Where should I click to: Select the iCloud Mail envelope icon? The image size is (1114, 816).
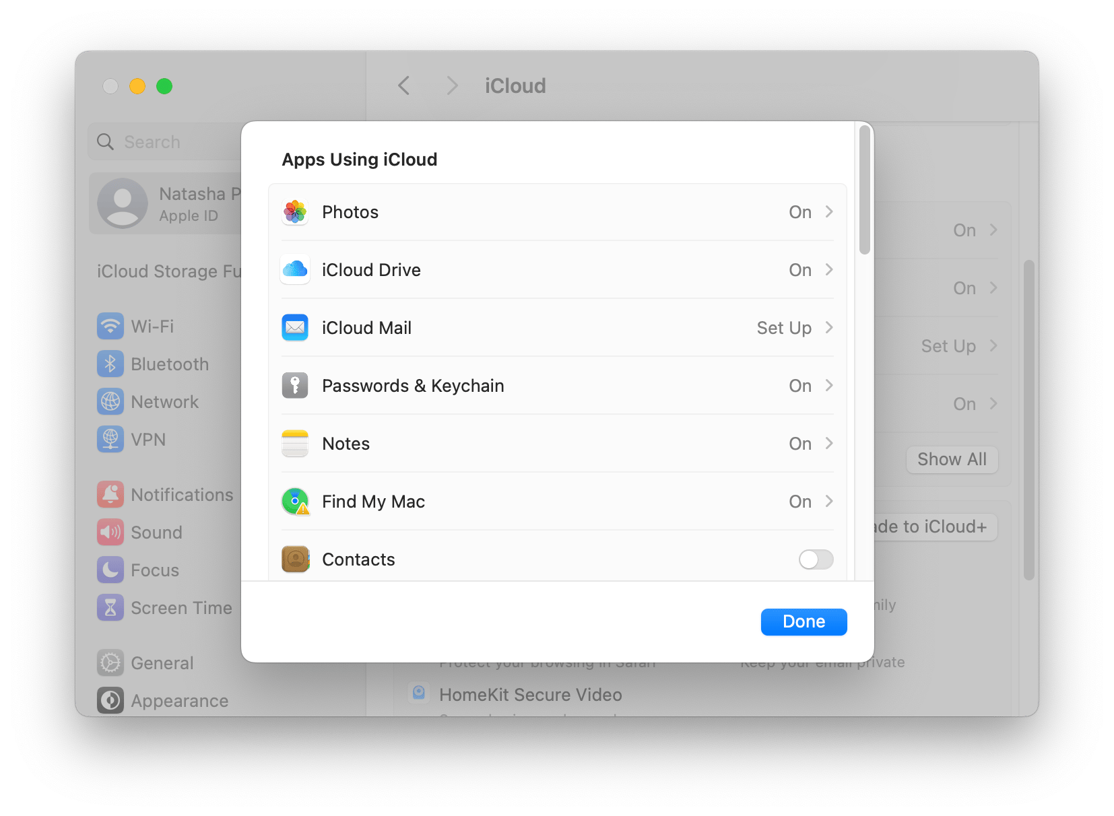click(294, 327)
